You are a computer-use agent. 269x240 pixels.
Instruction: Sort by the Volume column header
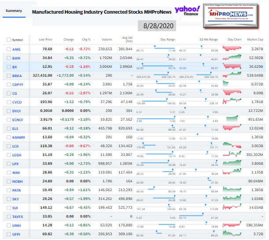tap(107, 40)
